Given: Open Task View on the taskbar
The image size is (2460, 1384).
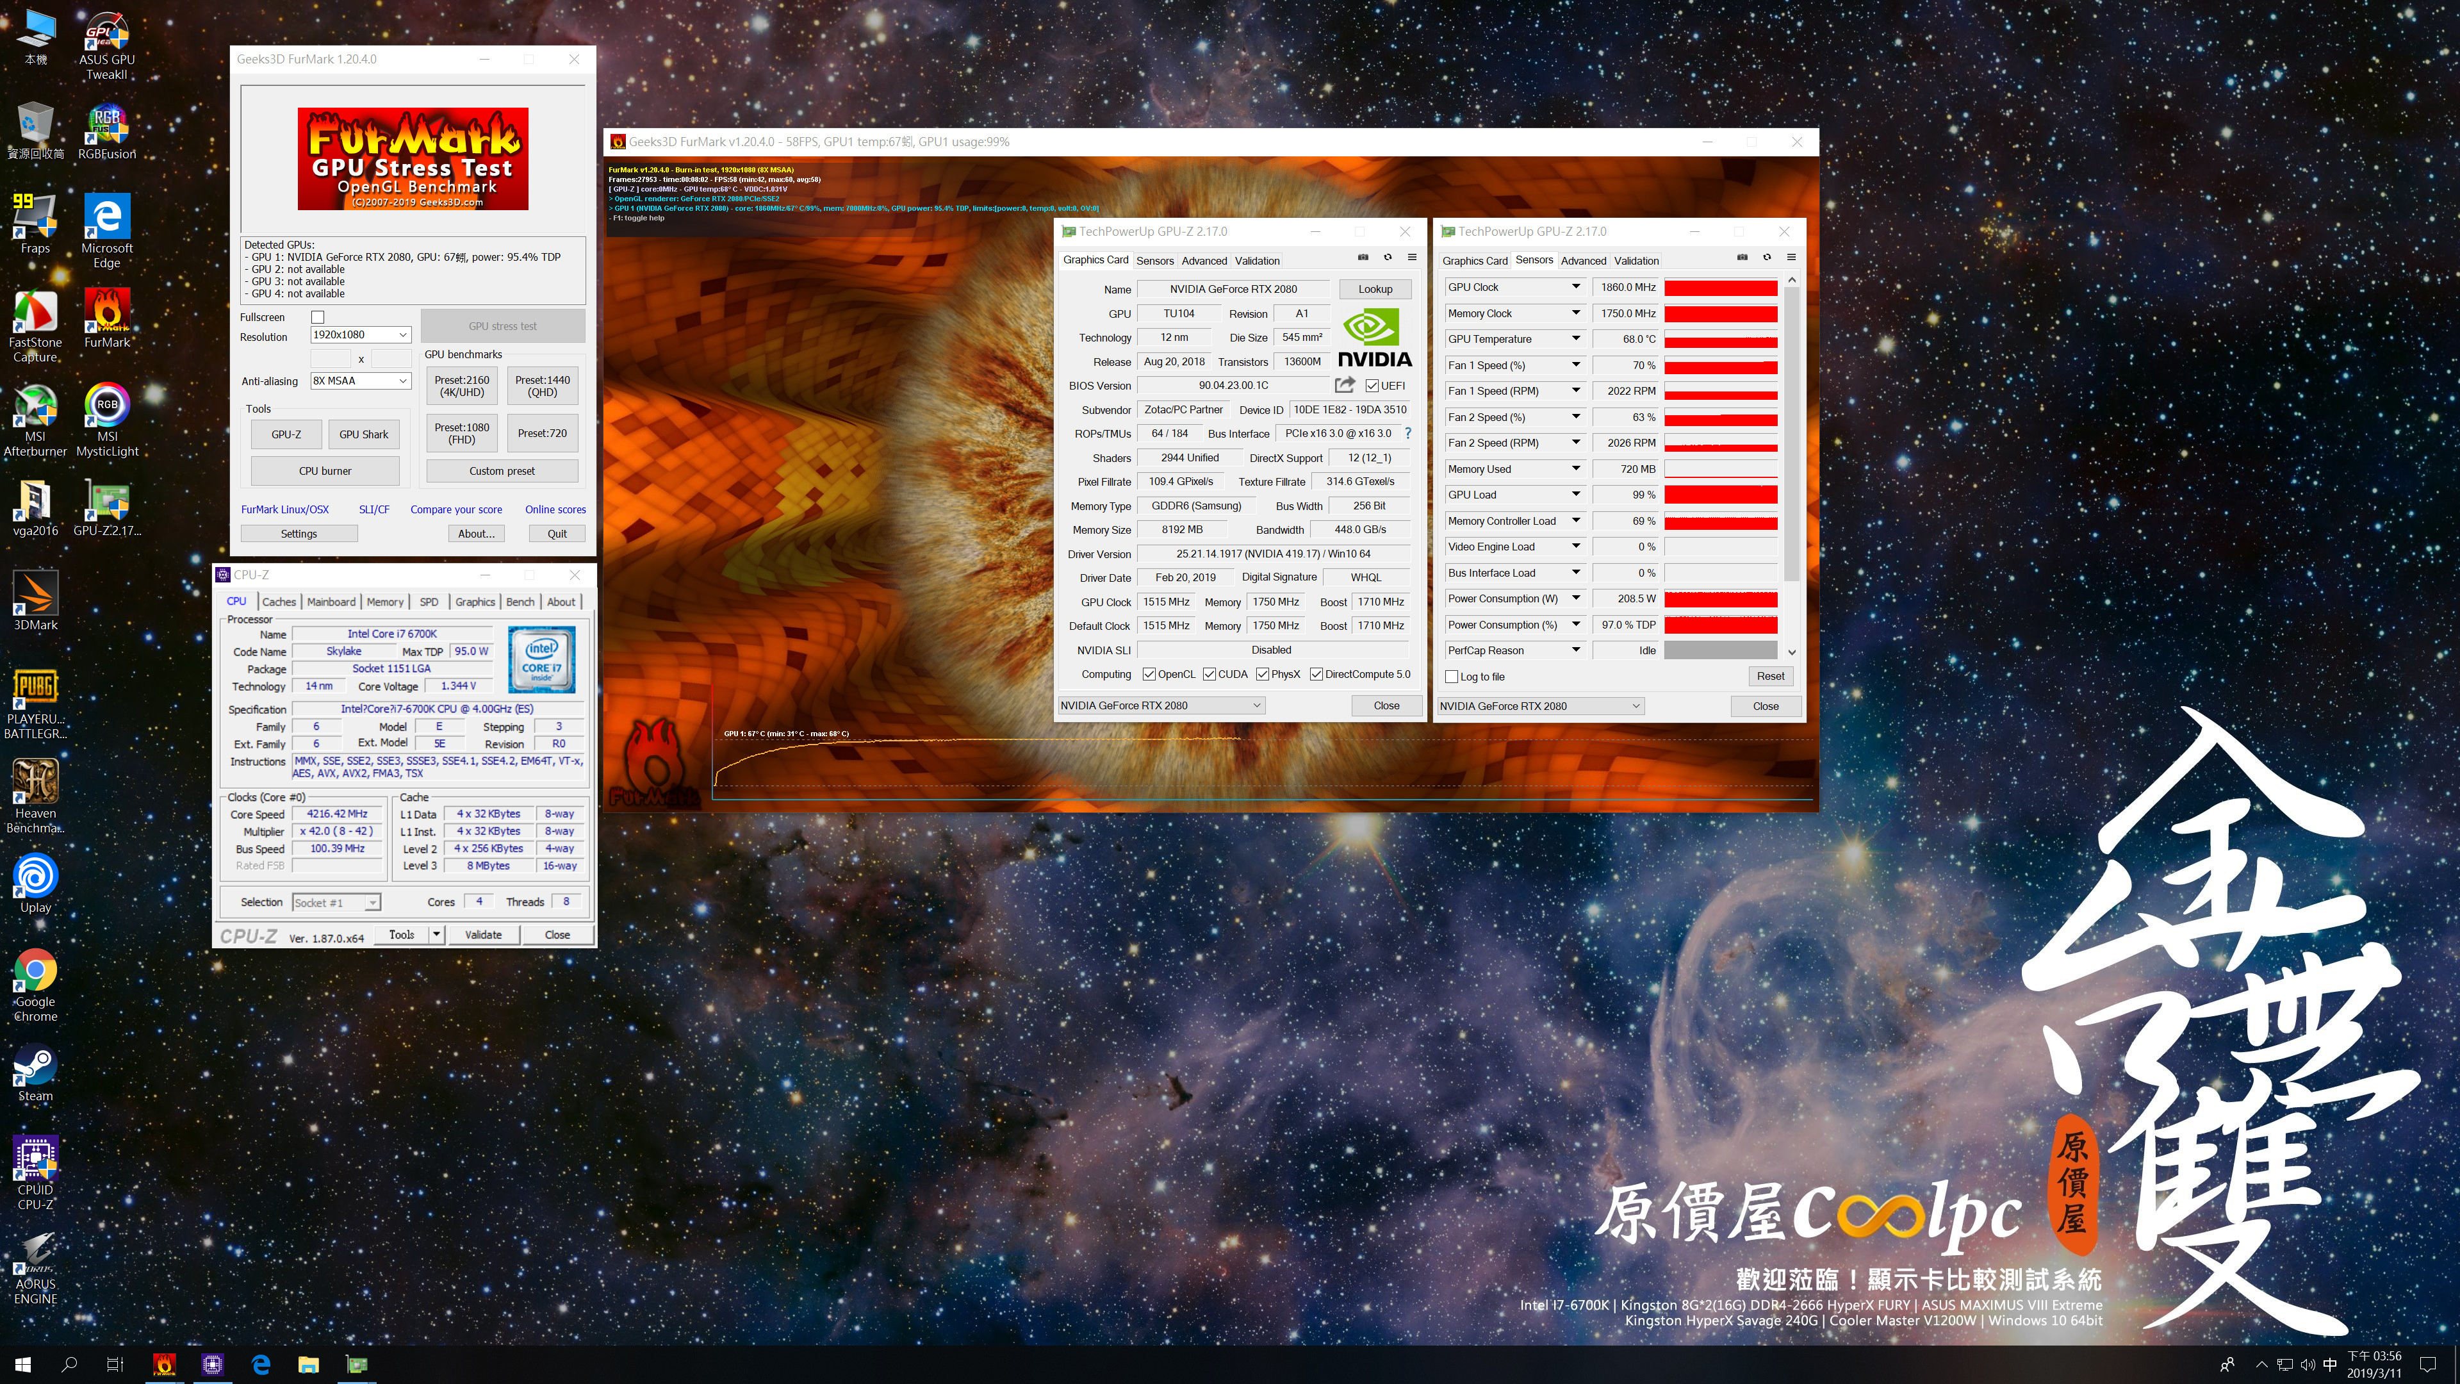Looking at the screenshot, I should click(x=115, y=1365).
